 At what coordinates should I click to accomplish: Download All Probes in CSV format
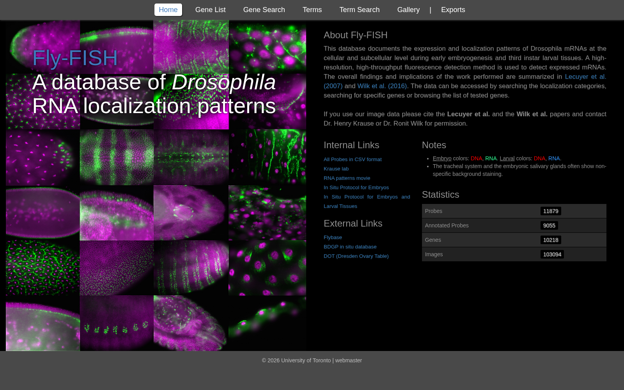353,160
